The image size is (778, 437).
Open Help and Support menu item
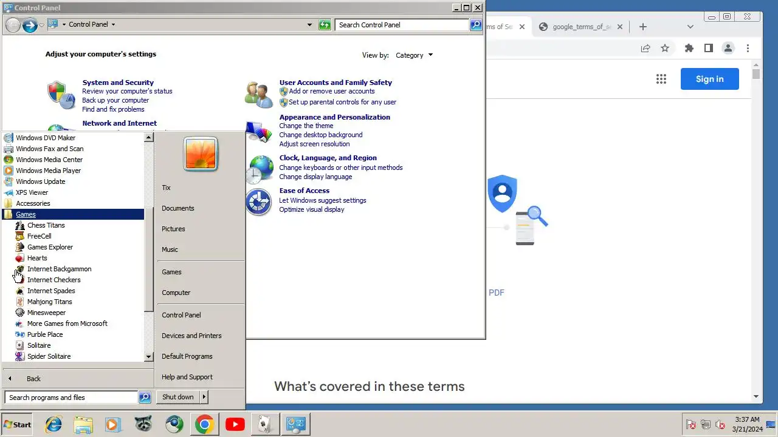[187, 377]
